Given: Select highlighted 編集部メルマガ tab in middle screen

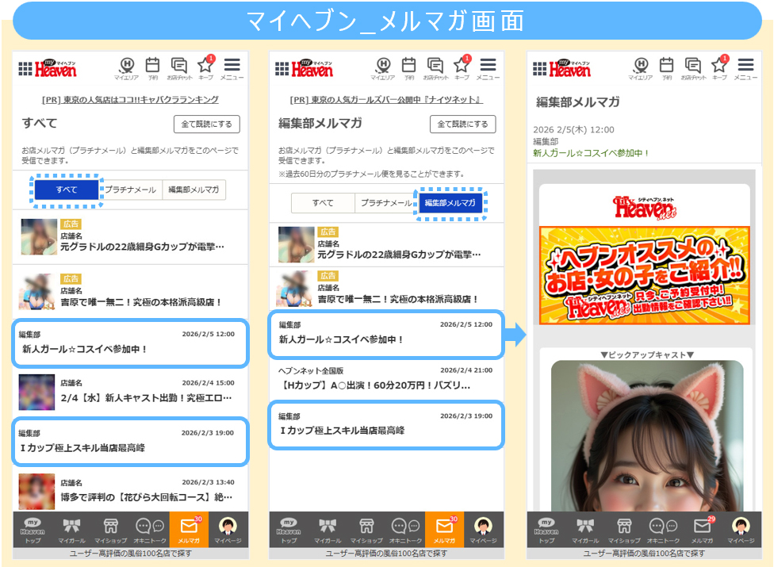Looking at the screenshot, I should tap(450, 203).
